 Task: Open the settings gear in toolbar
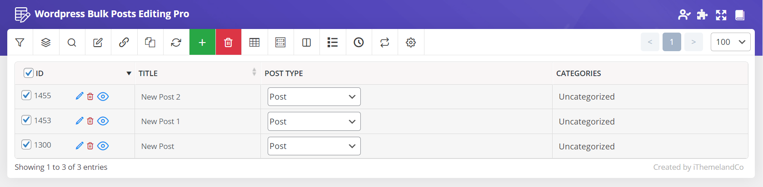point(411,42)
